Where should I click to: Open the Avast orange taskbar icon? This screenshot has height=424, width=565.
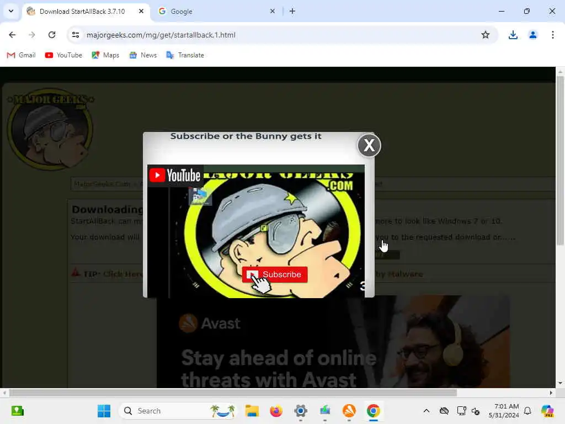pyautogui.click(x=349, y=411)
